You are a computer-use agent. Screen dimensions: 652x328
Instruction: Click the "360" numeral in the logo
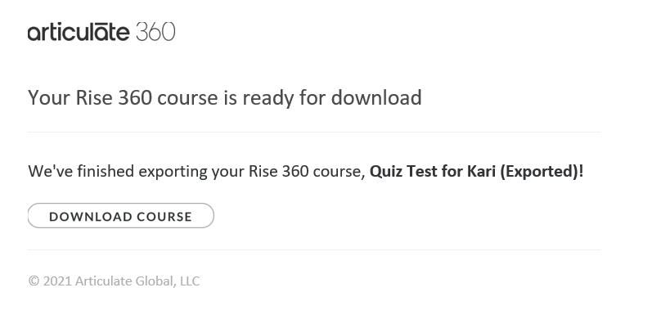pos(155,32)
